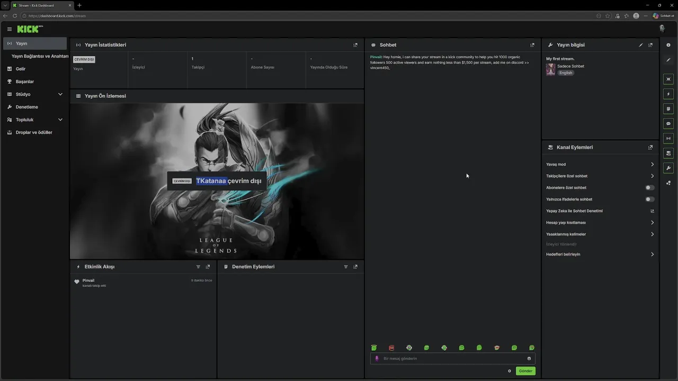Image resolution: width=678 pixels, height=381 pixels.
Task: Go to Gelir in the sidebar
Action: pyautogui.click(x=34, y=69)
